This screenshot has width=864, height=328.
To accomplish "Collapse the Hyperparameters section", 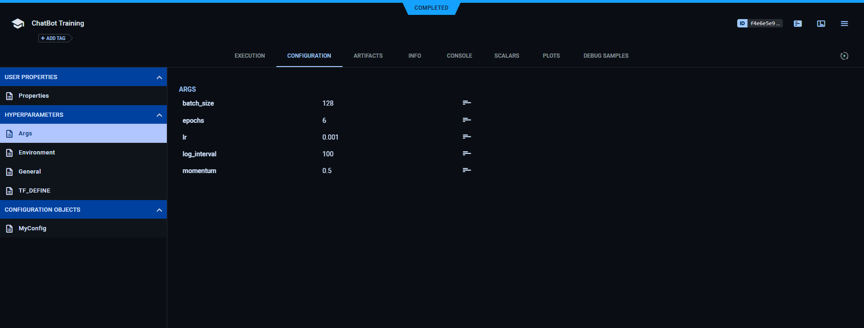I will coord(159,115).
